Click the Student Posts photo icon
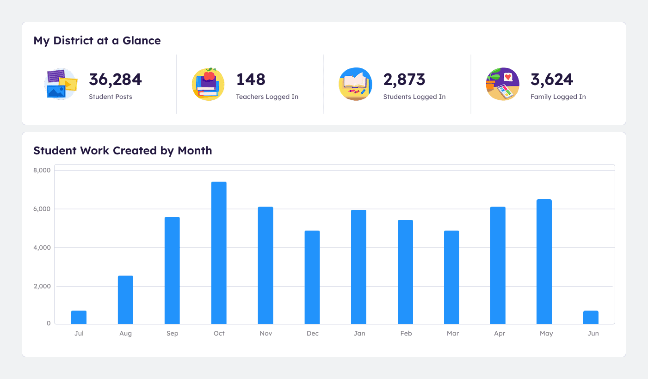Screen dimensions: 648x379 click(x=61, y=84)
